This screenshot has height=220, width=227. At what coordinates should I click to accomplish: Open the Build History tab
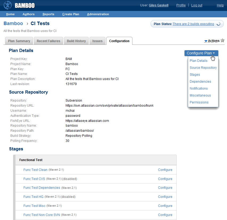point(76,41)
